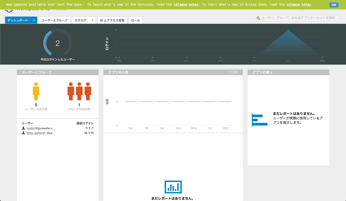Image resolution: width=346 pixels, height=201 pixels.
Task: Open the ロール tab
Action: 136,20
